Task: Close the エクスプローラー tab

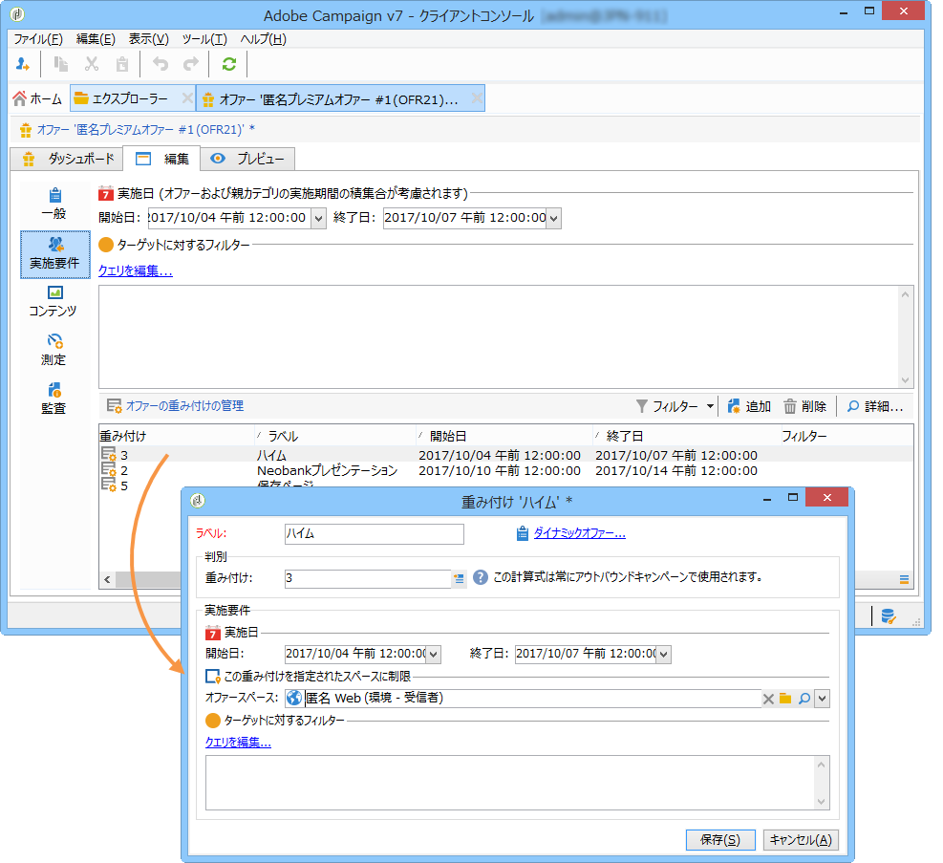Action: click(x=187, y=98)
